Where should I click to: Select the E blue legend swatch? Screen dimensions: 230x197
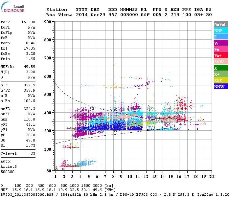pyautogui.click(x=221, y=37)
